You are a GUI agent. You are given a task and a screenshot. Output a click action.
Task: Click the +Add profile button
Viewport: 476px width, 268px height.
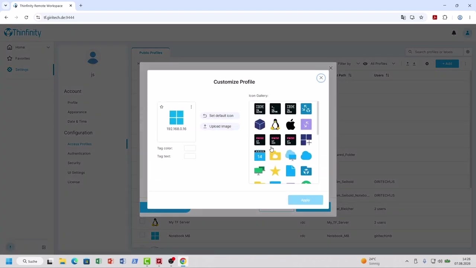point(447,64)
